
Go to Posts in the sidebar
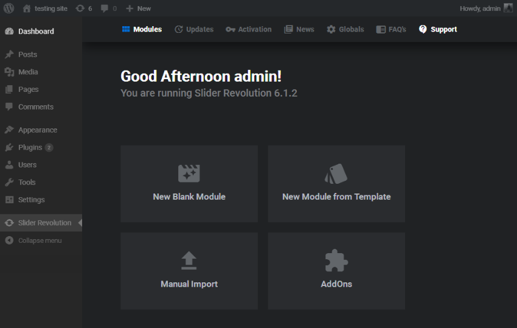tap(28, 54)
